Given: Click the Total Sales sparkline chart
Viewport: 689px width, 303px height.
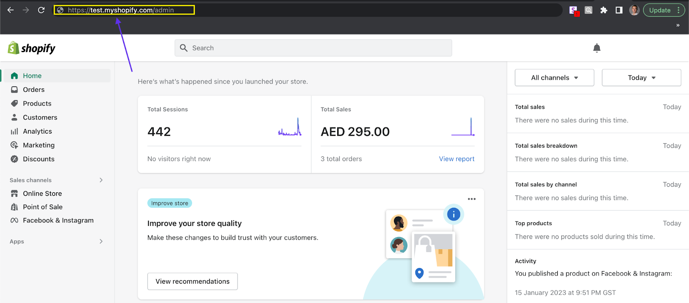Looking at the screenshot, I should [x=463, y=127].
